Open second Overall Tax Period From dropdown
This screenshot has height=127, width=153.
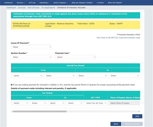click(x=59, y=76)
